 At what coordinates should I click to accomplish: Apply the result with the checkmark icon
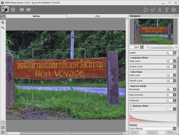153,10
